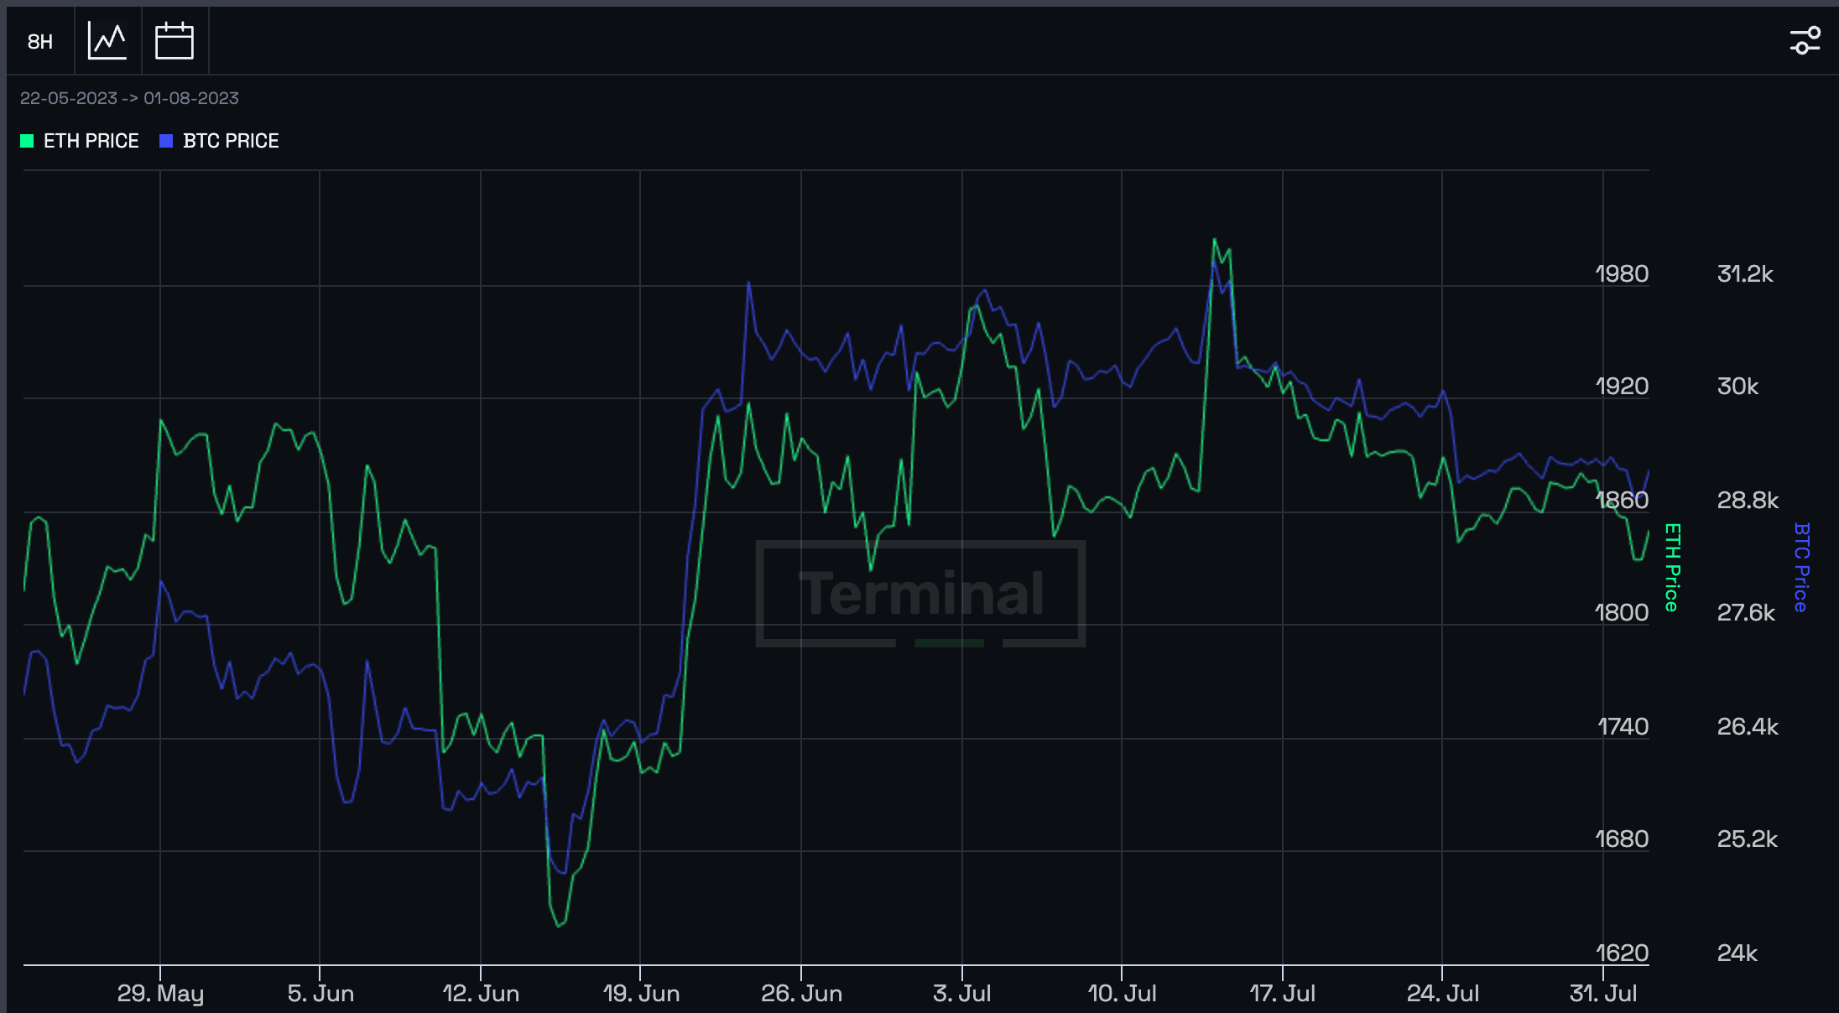Viewport: 1839px width, 1013px height.
Task: Toggle BTC PRICE series in legend
Action: pos(219,141)
